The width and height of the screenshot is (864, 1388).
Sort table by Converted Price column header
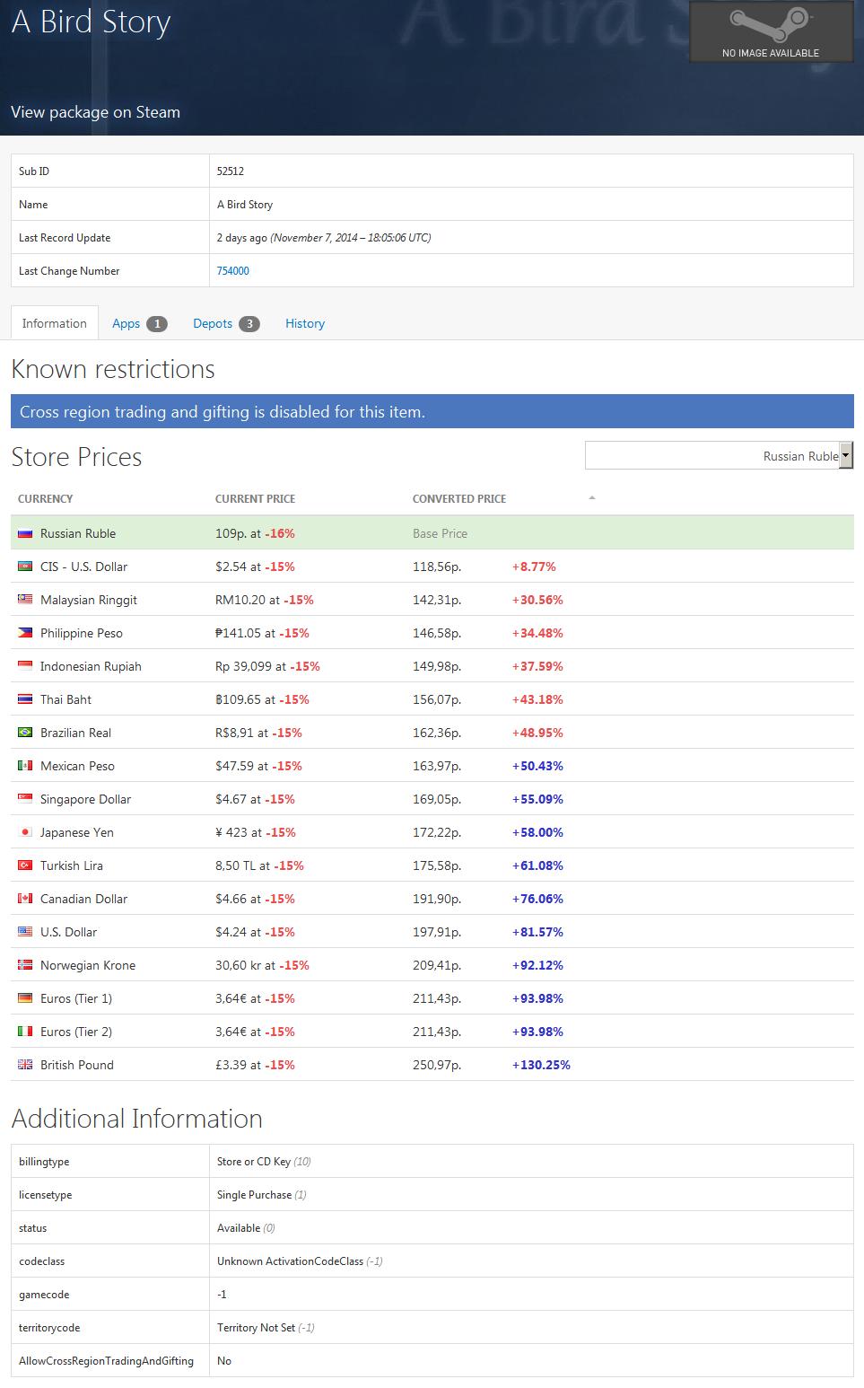459,498
